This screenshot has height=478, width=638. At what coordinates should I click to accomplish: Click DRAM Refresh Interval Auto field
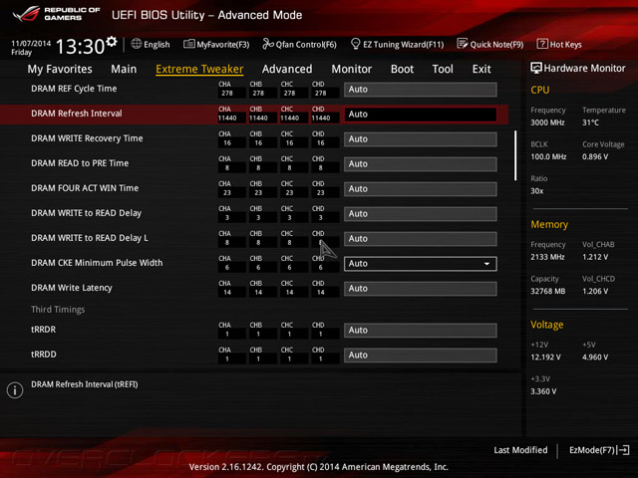(x=421, y=115)
